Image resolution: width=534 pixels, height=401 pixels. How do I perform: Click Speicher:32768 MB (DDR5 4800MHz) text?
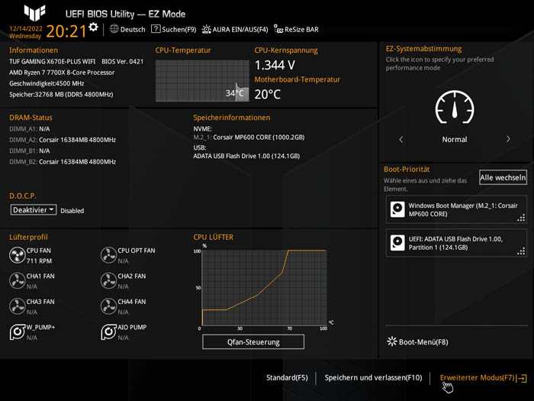coord(61,94)
